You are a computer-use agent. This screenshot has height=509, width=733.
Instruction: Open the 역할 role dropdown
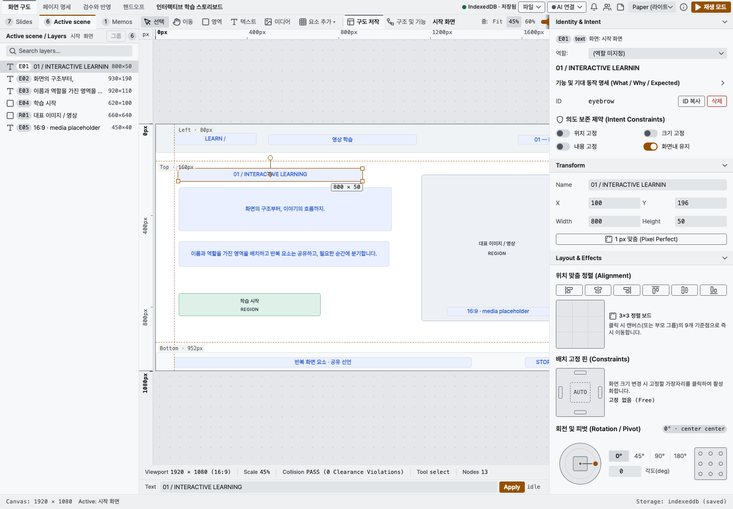[657, 53]
